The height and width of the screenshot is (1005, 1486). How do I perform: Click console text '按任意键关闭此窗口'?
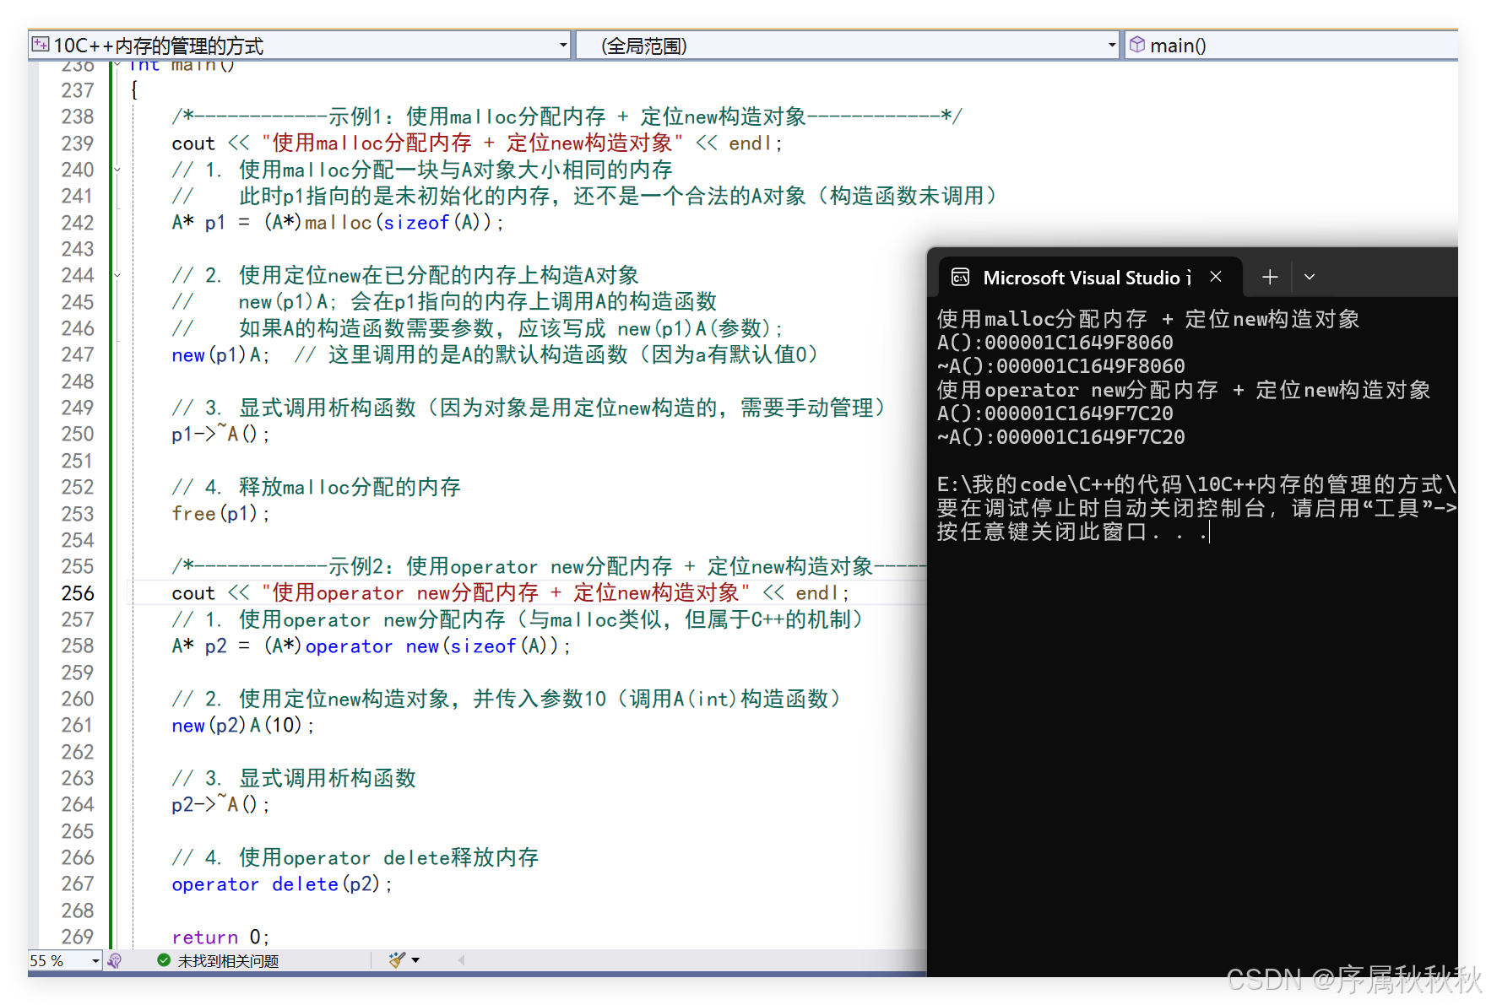1042,532
